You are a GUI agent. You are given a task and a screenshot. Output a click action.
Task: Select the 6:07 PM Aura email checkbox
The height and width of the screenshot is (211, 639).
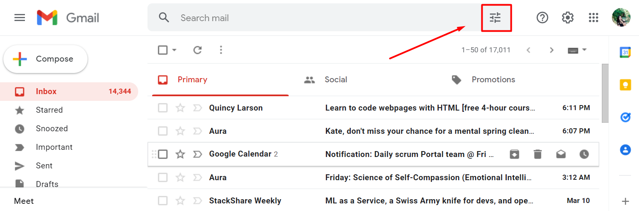click(163, 131)
